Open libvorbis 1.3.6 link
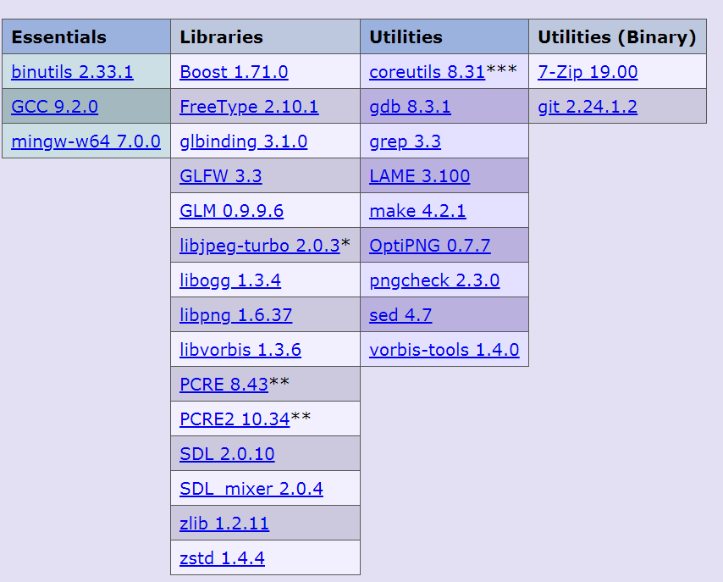 pyautogui.click(x=240, y=350)
